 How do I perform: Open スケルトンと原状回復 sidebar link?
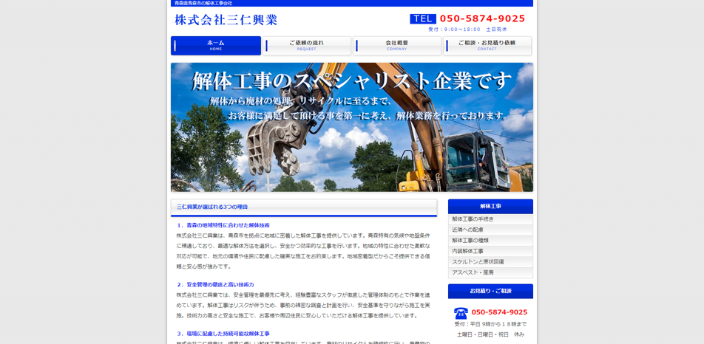point(478,262)
